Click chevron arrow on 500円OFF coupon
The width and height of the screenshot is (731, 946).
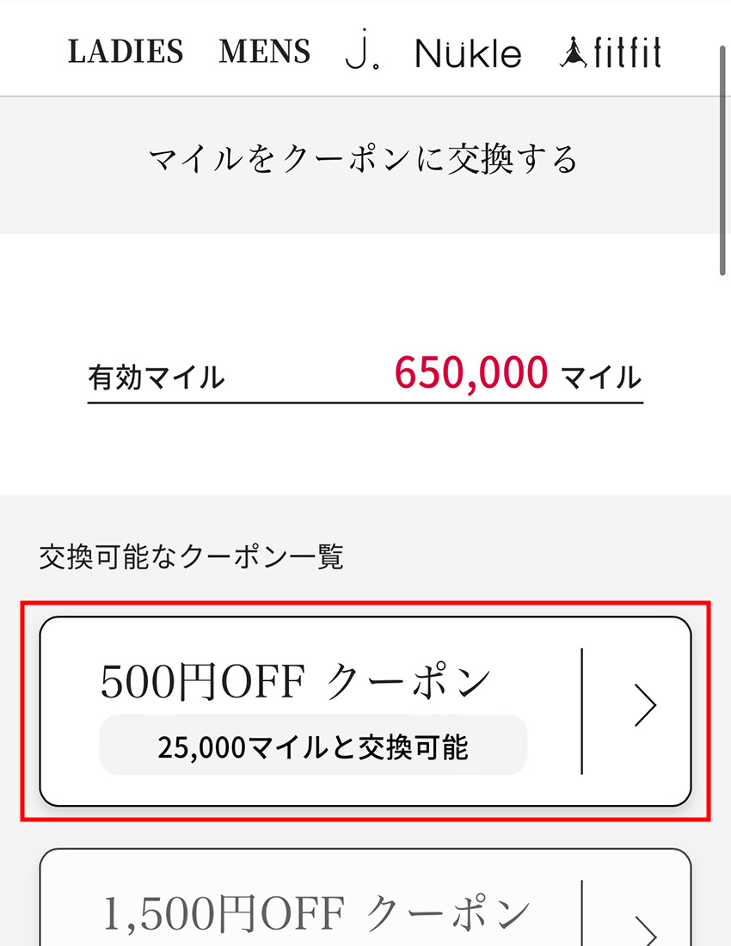click(x=645, y=704)
